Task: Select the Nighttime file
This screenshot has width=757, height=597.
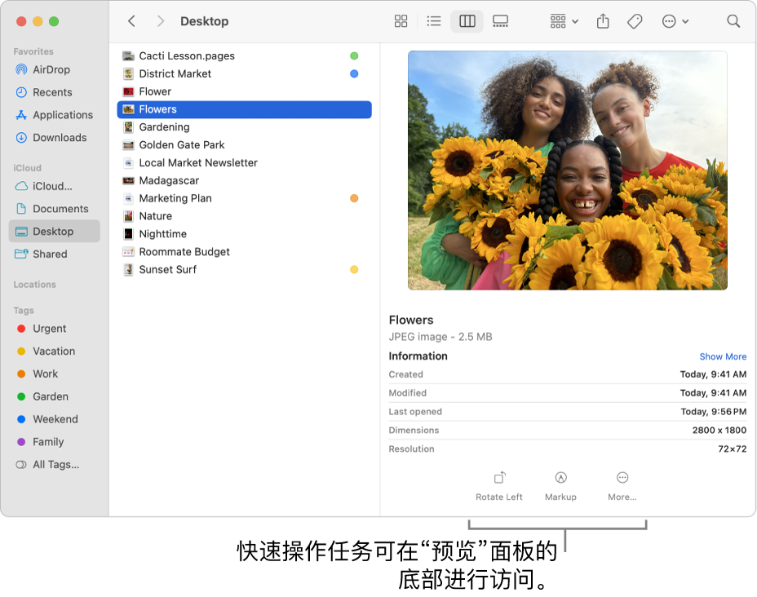Action: click(x=244, y=235)
